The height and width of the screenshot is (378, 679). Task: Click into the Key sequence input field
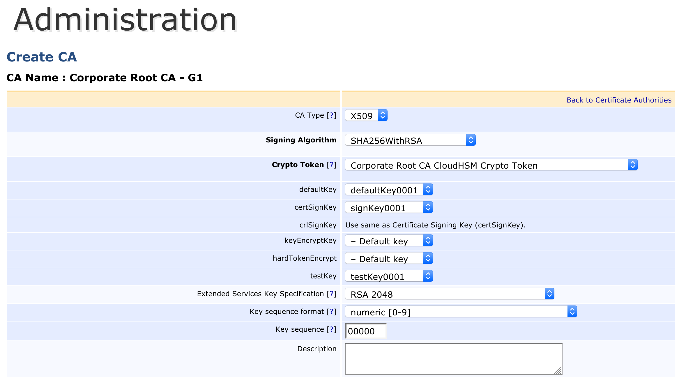(x=365, y=331)
